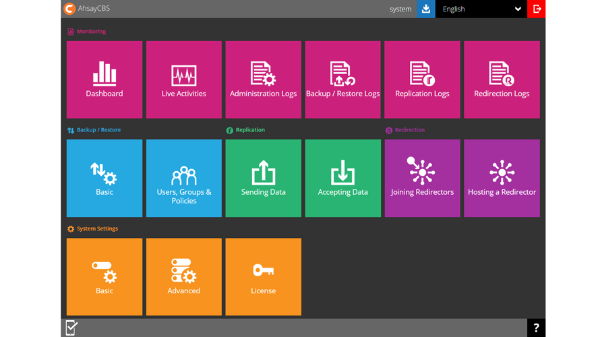This screenshot has width=600, height=337.
Task: Open the Dashboard tile
Action: point(104,80)
